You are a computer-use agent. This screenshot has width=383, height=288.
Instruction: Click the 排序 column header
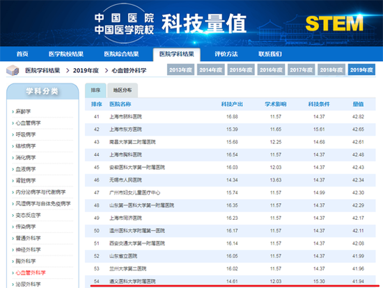click(97, 104)
